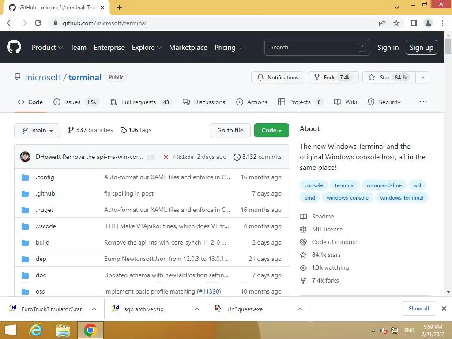The height and width of the screenshot is (339, 452).
Task: Click the failed checks red X icon
Action: click(166, 157)
